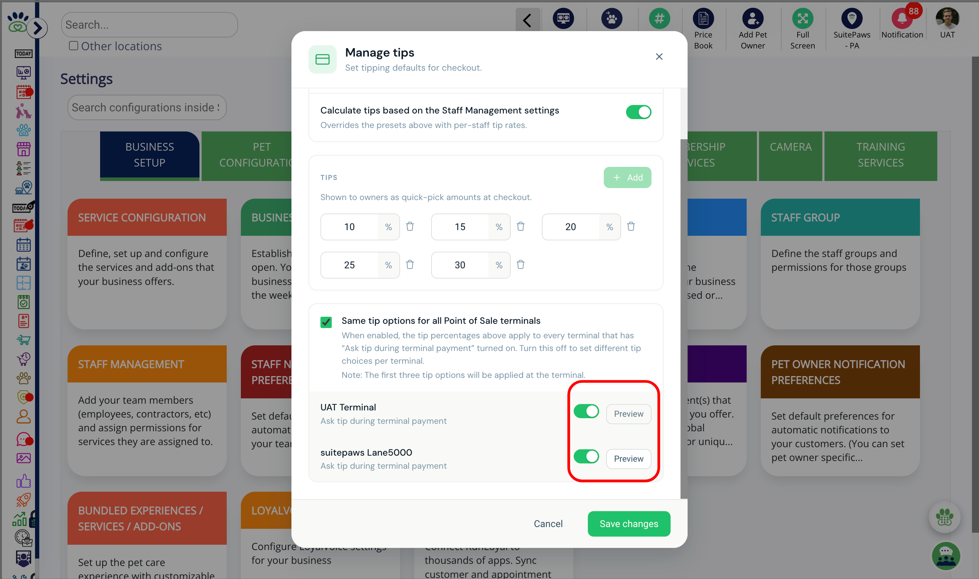Open the SERVICE CONFIGURATION card
Image resolution: width=979 pixels, height=579 pixels.
(147, 264)
